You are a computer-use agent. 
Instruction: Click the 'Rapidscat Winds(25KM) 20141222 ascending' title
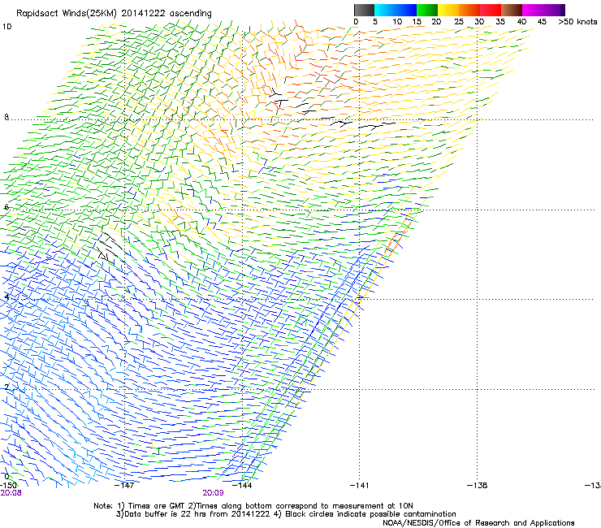[x=114, y=14]
